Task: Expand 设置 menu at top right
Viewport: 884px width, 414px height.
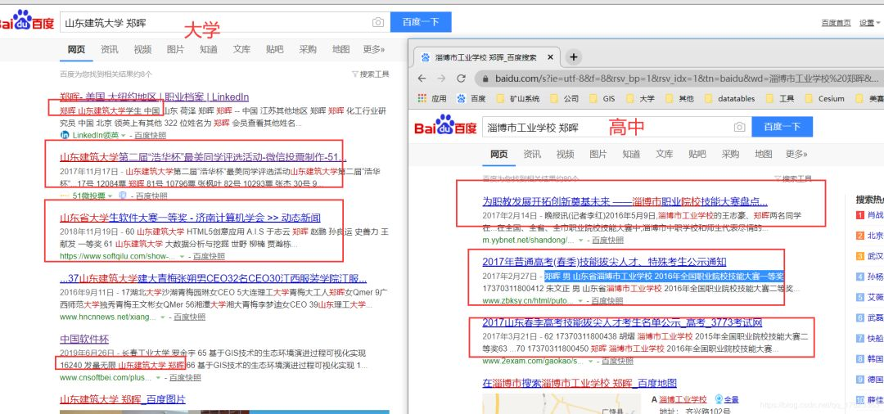Action: 869,23
